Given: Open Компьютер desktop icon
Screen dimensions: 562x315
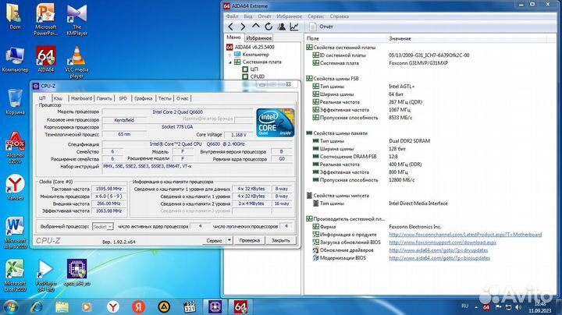Looking at the screenshot, I should [15, 59].
